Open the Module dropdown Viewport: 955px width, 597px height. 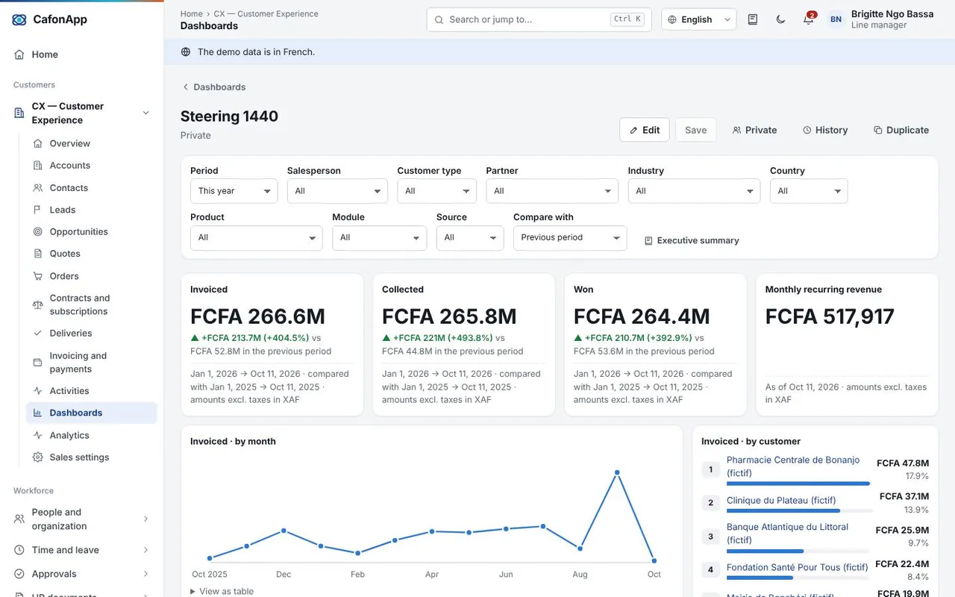379,238
